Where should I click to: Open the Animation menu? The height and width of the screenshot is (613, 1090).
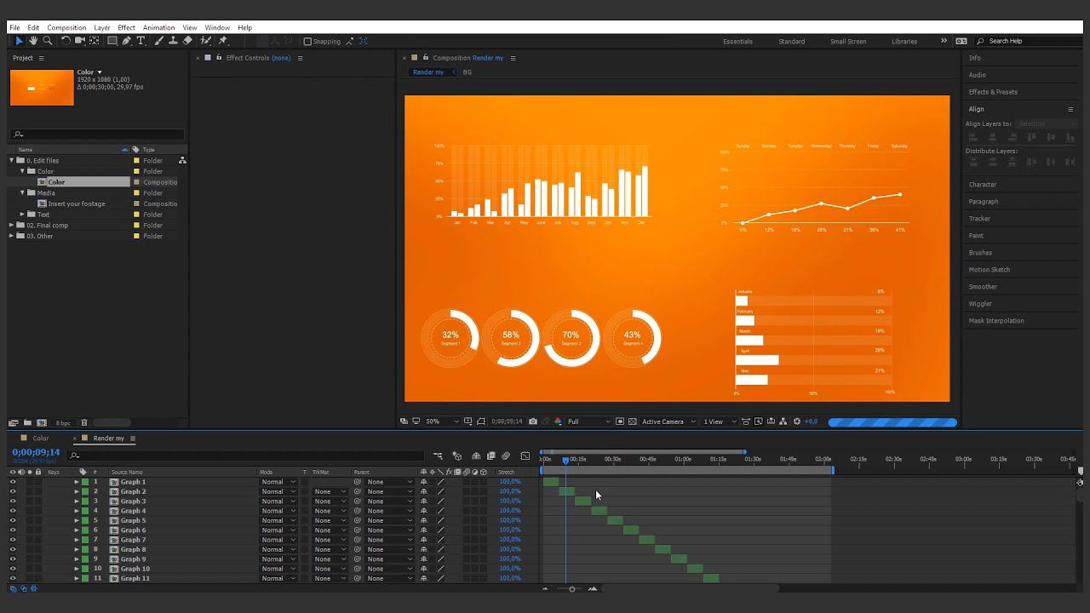[x=158, y=28]
